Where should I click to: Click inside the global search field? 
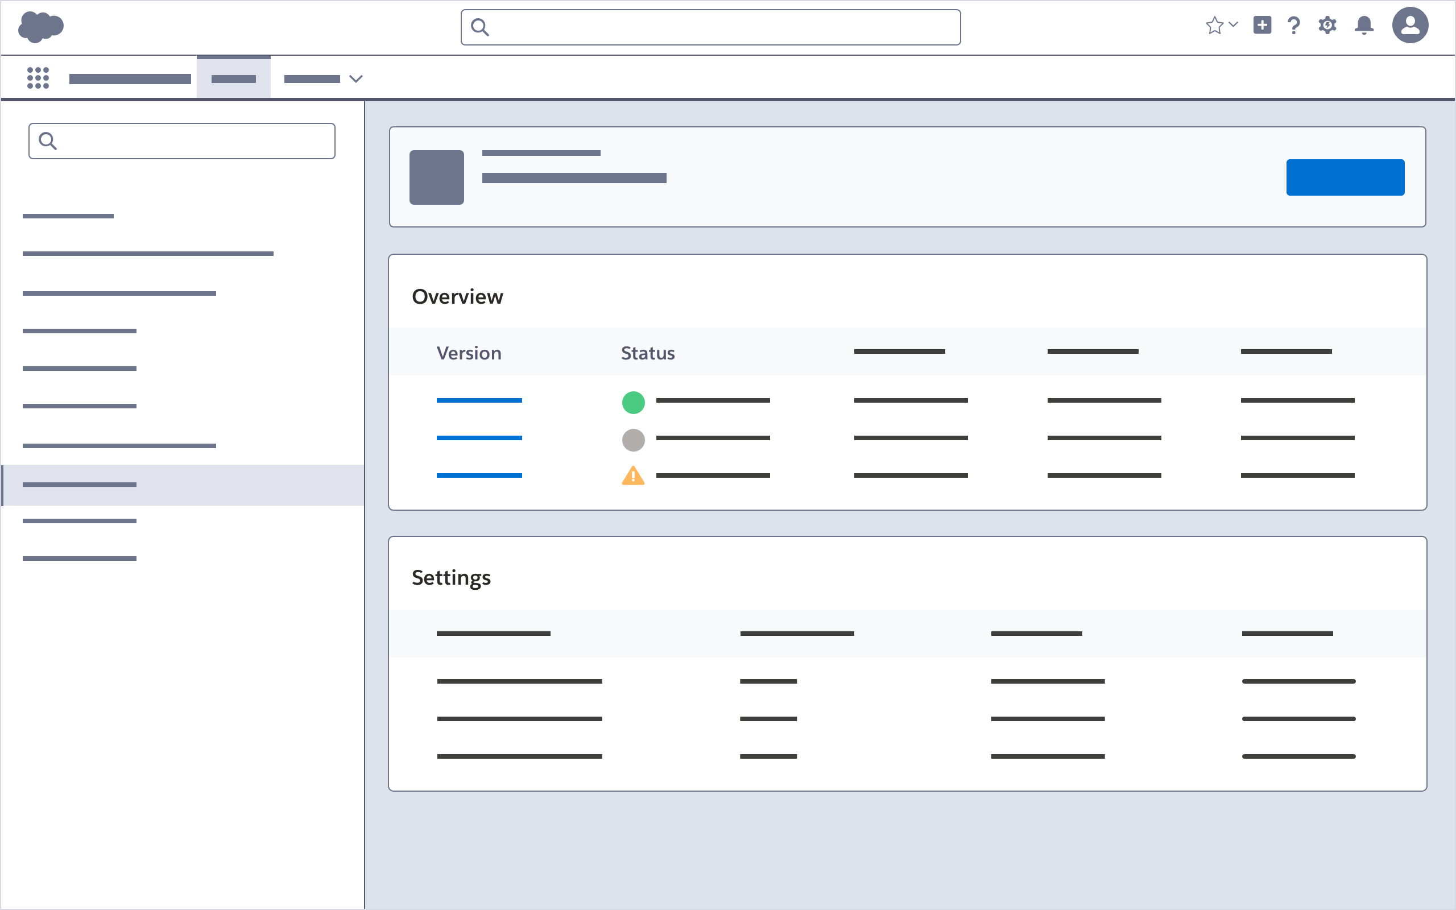[x=710, y=27]
